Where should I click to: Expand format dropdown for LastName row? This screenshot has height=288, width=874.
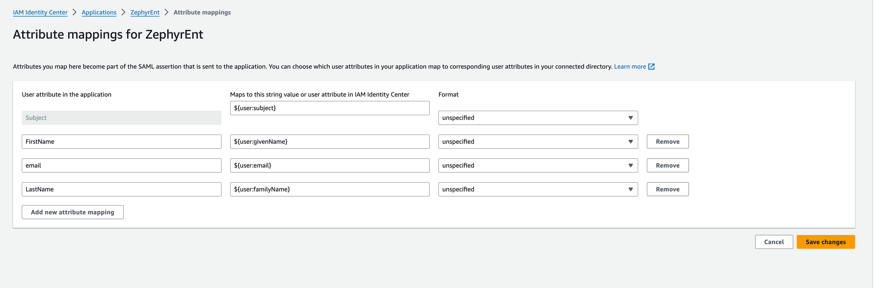pos(538,190)
